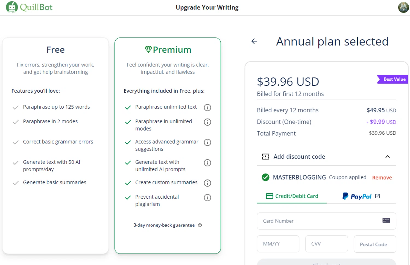Show info for Paraphrase unlimited text
The image size is (410, 265).
point(207,107)
